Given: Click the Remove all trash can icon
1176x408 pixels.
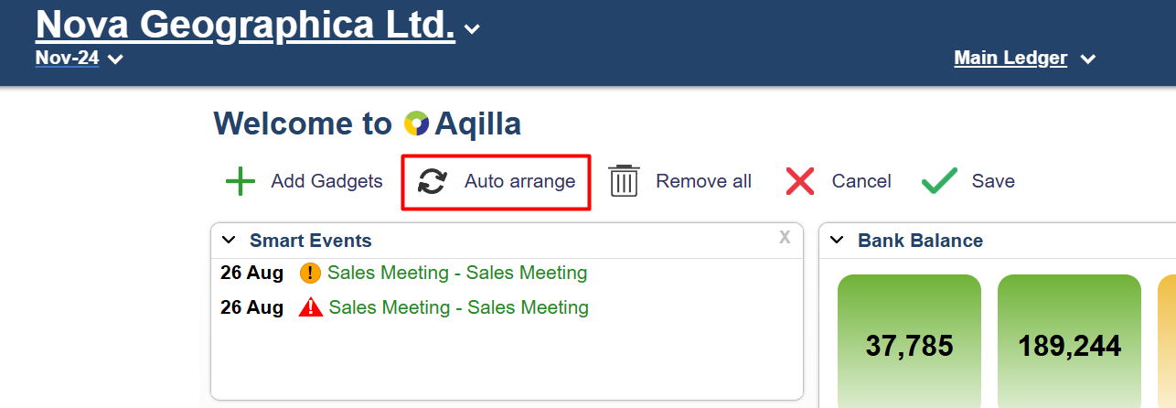Looking at the screenshot, I should click(x=624, y=181).
